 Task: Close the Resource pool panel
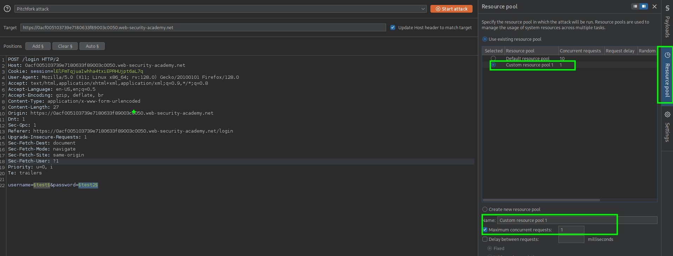654,6
